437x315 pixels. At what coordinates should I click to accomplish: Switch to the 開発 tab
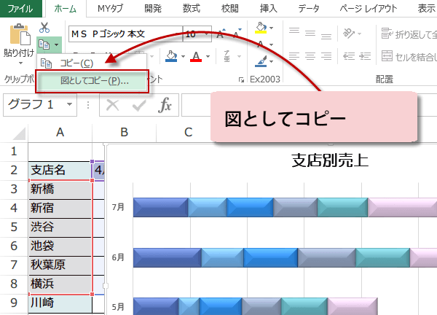153,9
